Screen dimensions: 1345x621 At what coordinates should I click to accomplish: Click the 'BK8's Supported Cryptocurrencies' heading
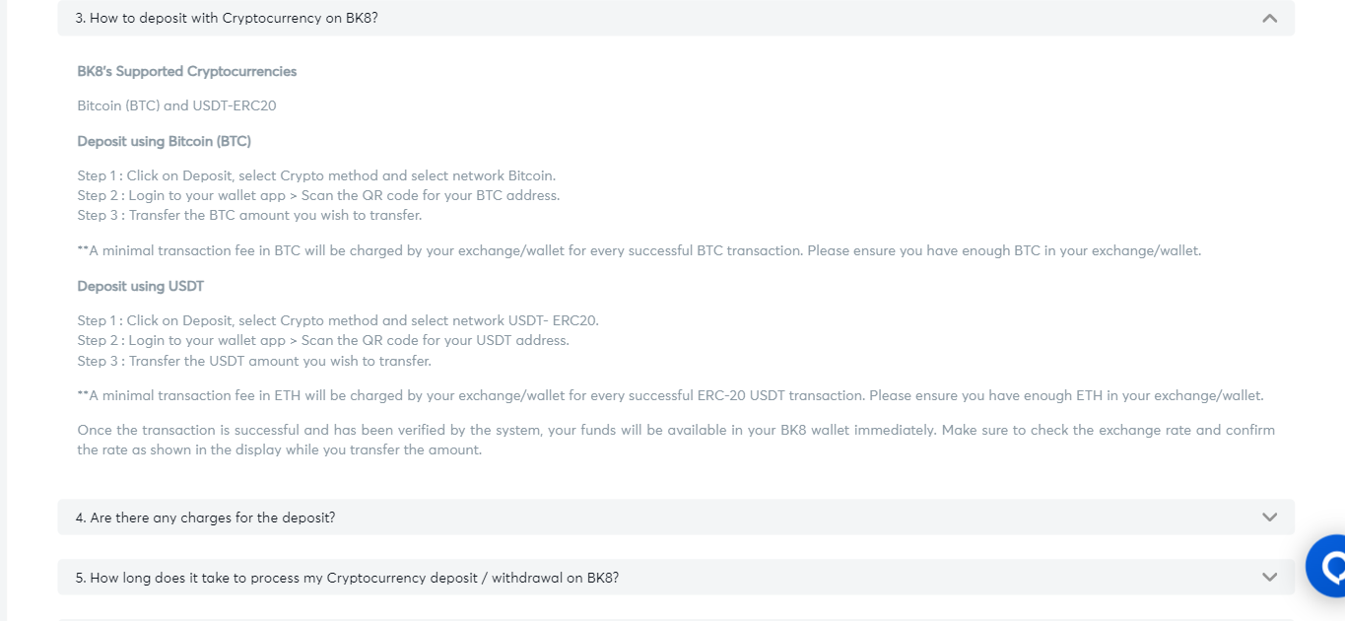pyautogui.click(x=187, y=71)
